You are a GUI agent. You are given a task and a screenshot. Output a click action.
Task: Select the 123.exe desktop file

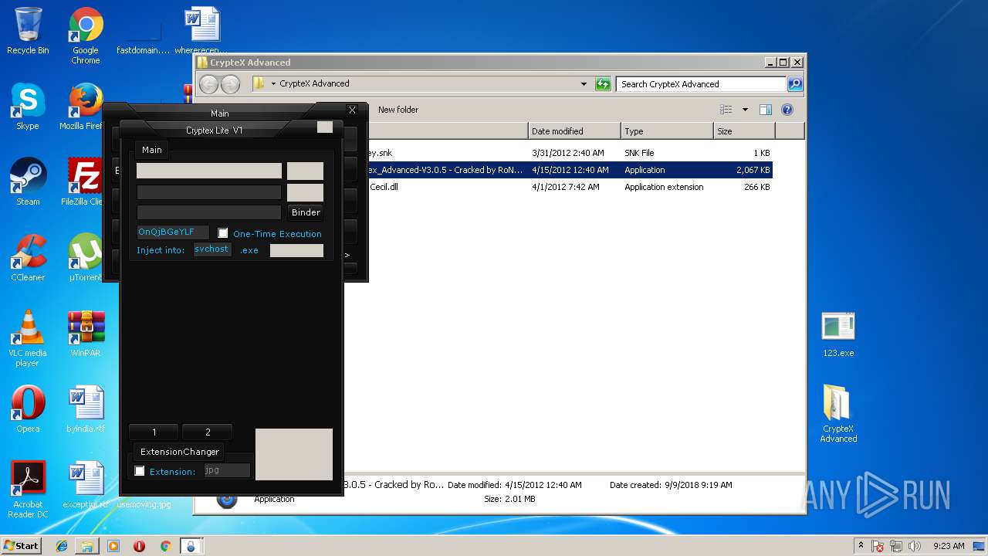click(838, 334)
